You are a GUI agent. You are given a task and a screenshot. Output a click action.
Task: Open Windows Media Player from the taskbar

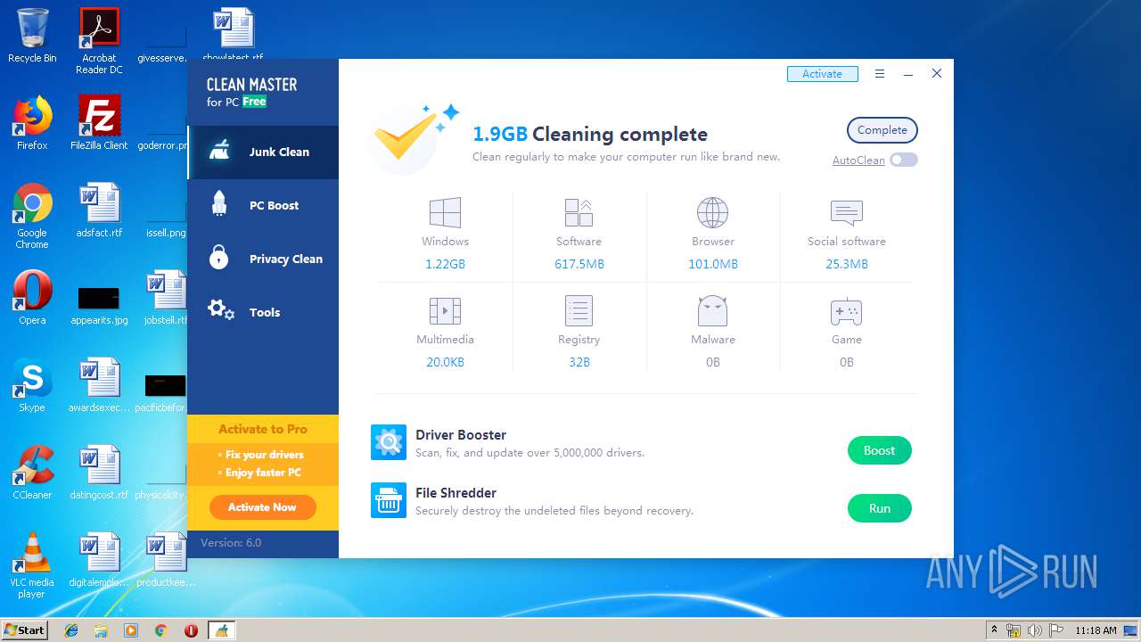click(131, 630)
